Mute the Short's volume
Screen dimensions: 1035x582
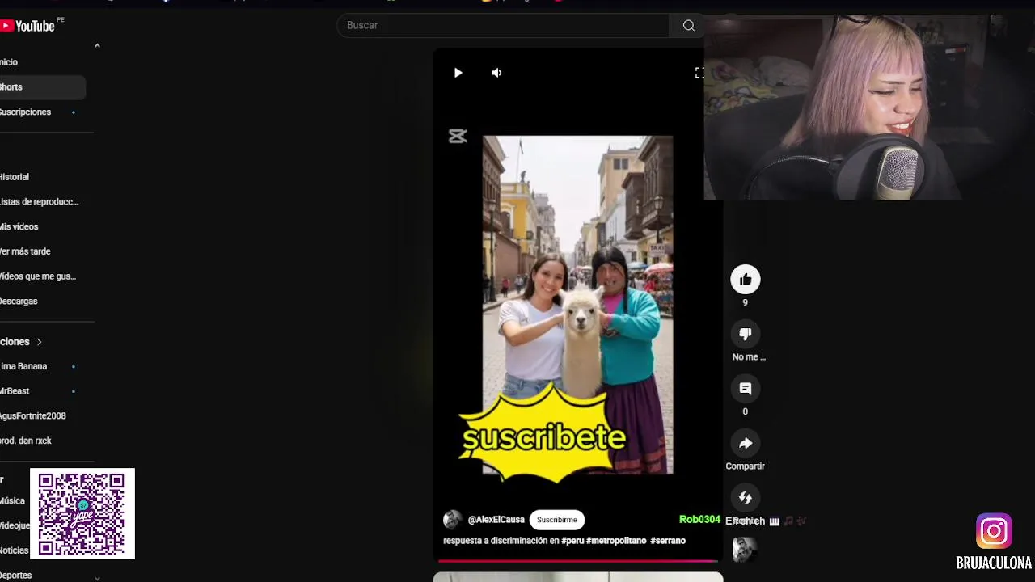[496, 73]
